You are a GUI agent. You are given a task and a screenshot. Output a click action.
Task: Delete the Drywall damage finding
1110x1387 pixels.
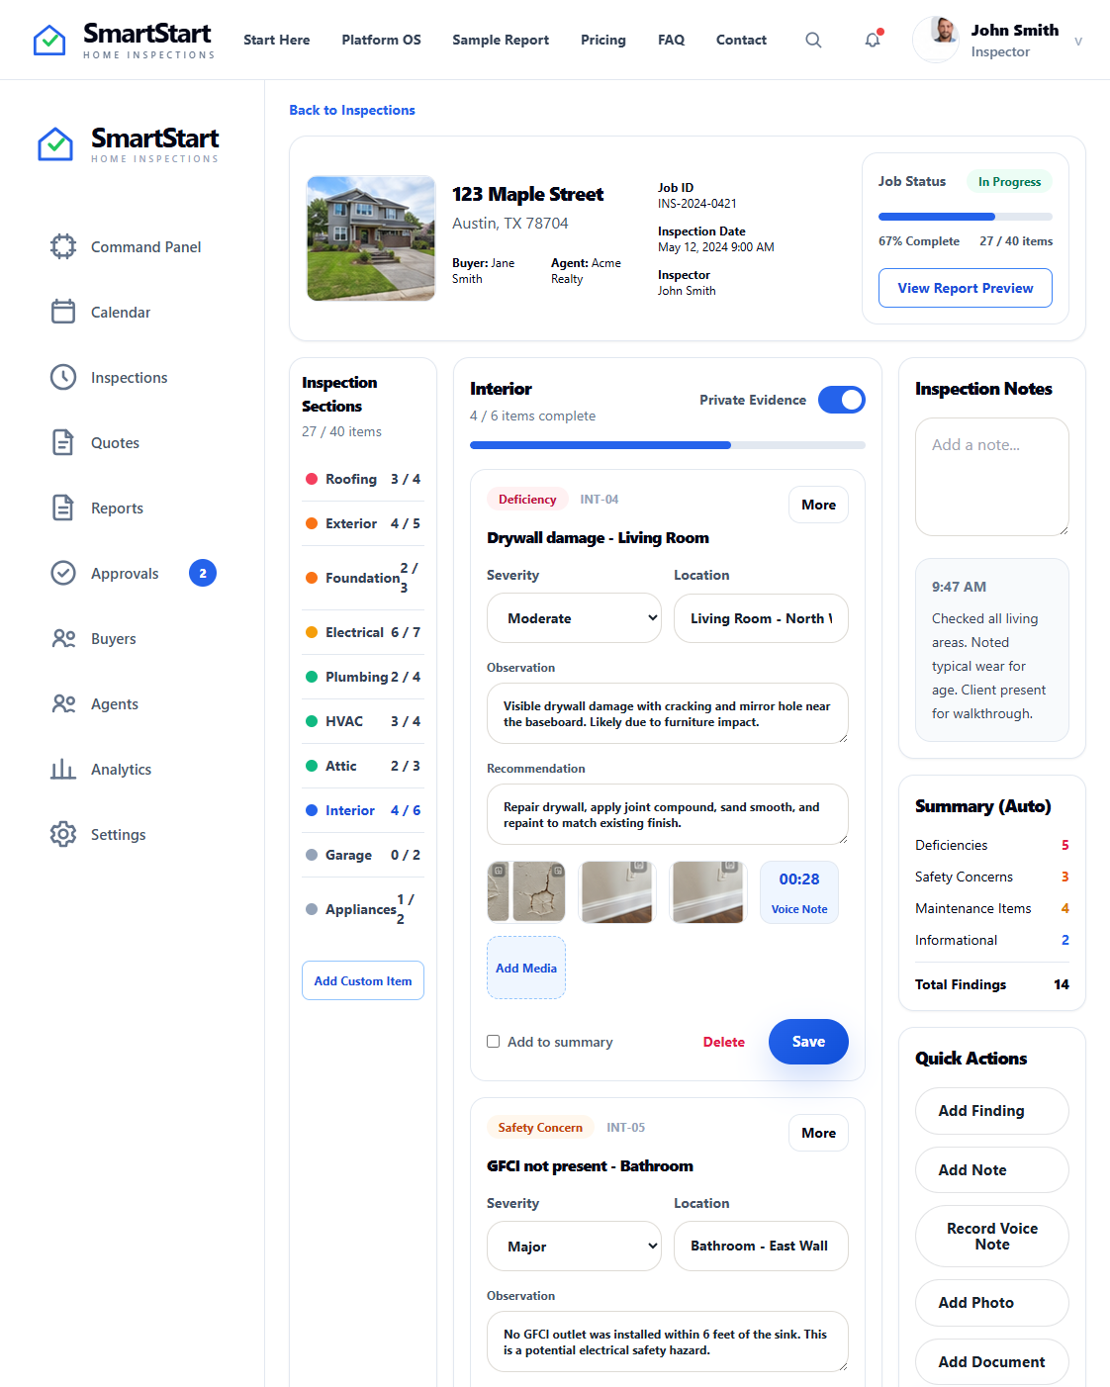(x=724, y=1042)
